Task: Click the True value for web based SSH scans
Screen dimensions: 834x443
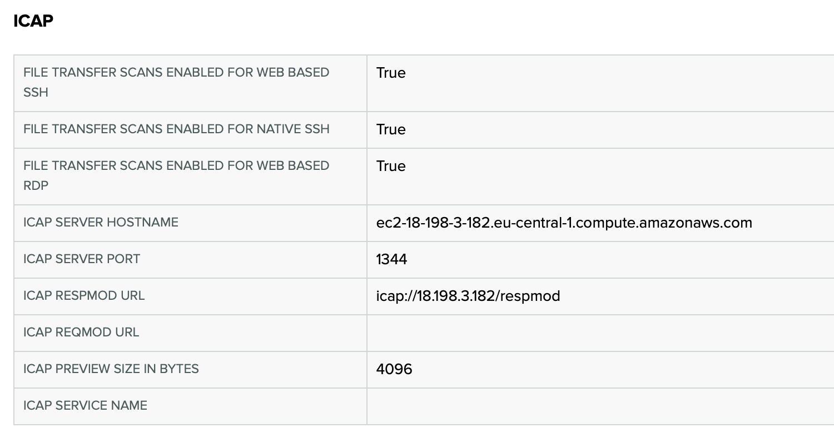Action: coord(391,73)
